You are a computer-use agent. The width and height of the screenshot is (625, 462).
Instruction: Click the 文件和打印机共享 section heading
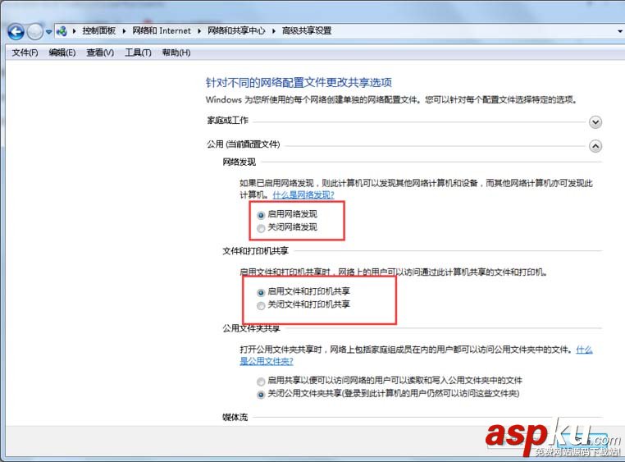[x=255, y=251]
